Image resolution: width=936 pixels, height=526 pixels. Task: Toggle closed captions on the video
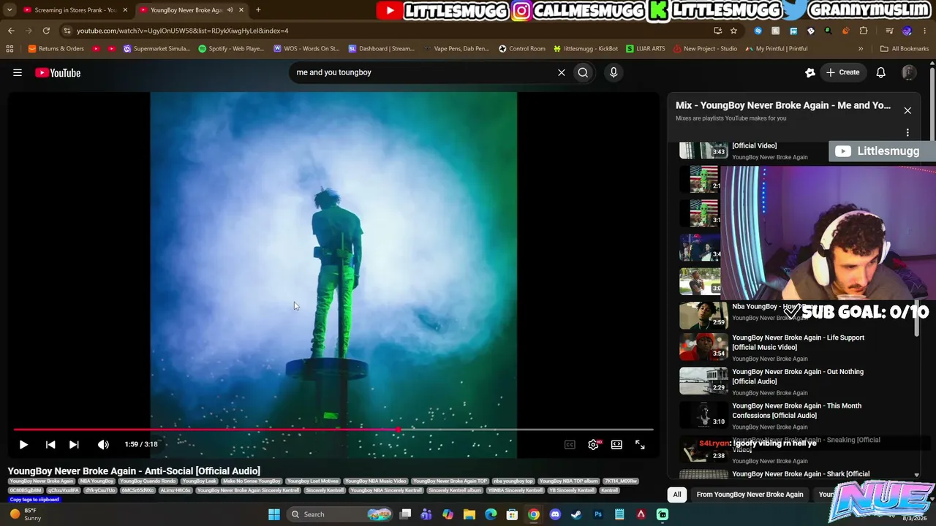pyautogui.click(x=570, y=444)
